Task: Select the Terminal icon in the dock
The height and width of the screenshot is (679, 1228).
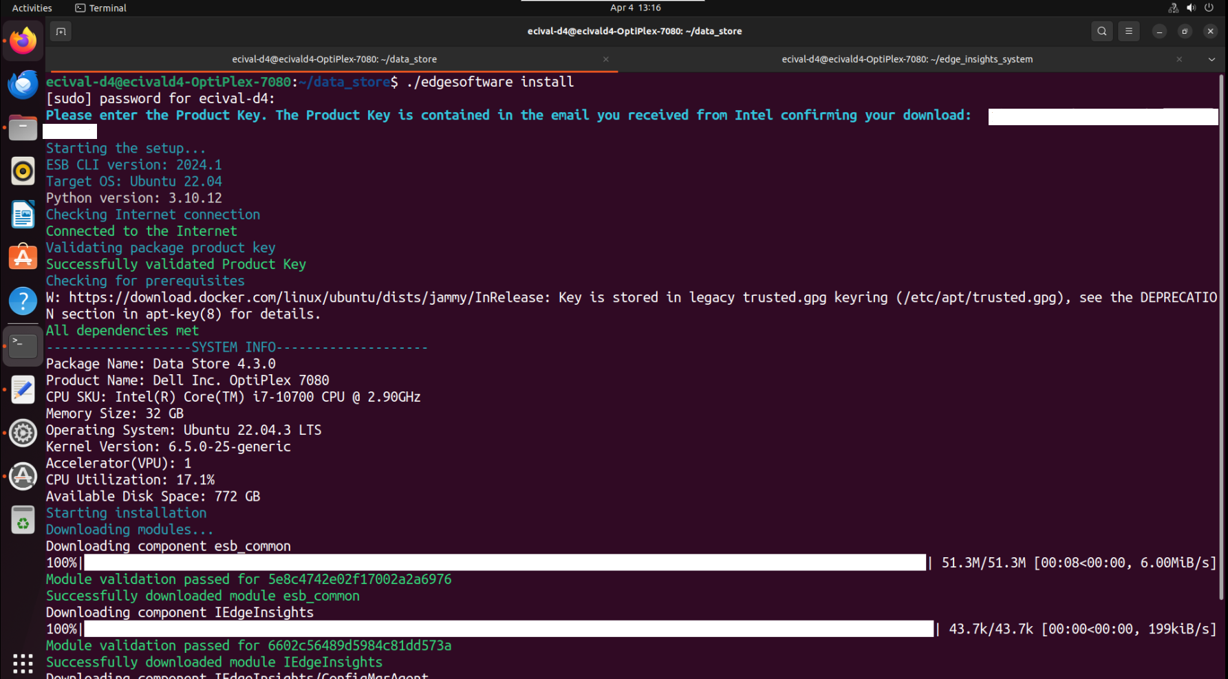Action: pos(23,345)
